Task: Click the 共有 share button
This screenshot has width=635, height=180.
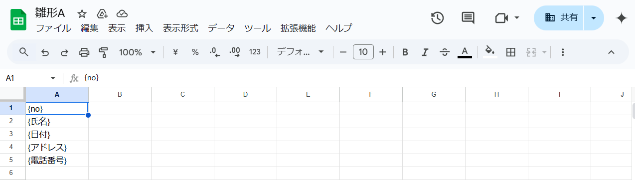Action: [x=559, y=18]
